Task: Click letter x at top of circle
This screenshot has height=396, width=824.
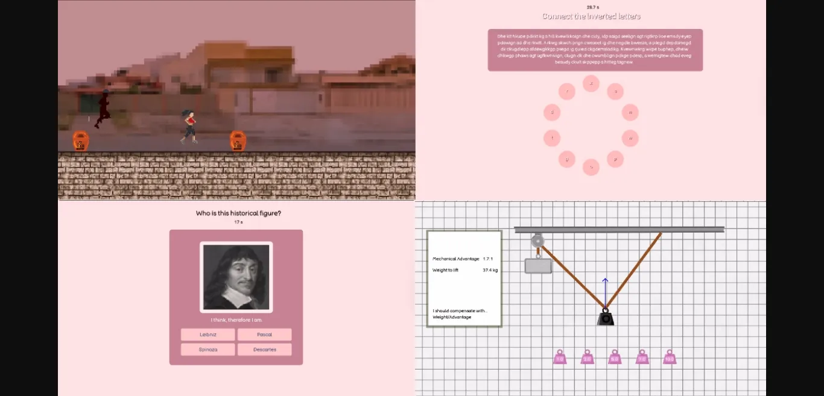Action: pos(591,83)
